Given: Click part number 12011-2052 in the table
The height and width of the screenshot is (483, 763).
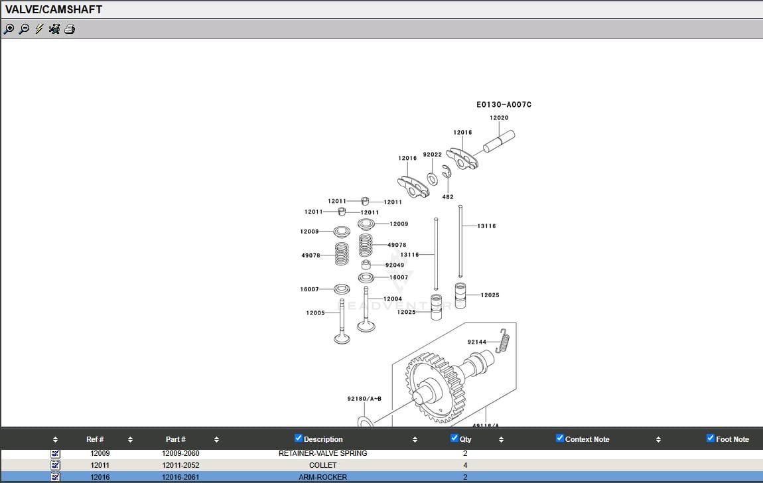Looking at the screenshot, I should pyautogui.click(x=180, y=465).
